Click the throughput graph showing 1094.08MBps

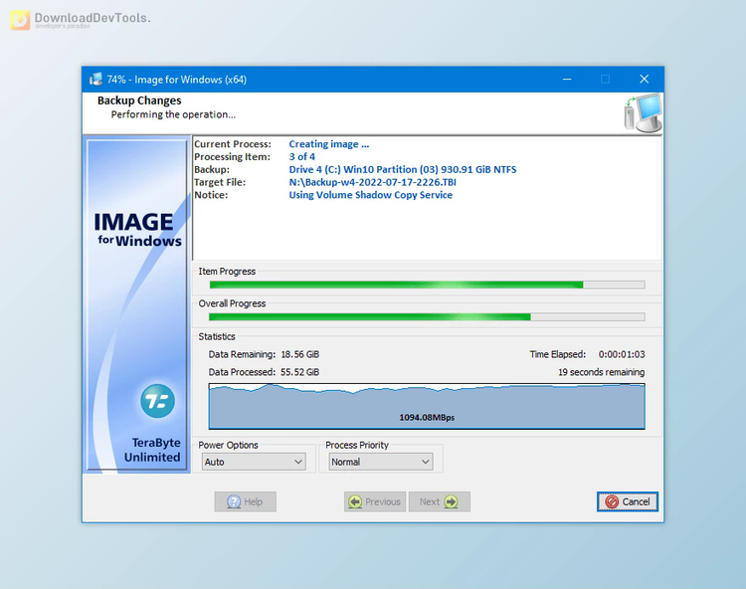coord(427,406)
